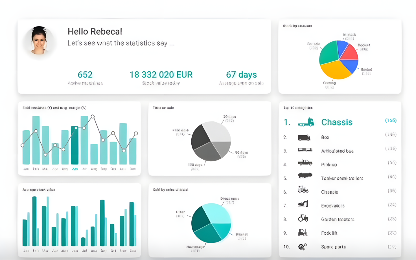Select the Fork lift icon

tap(303, 232)
